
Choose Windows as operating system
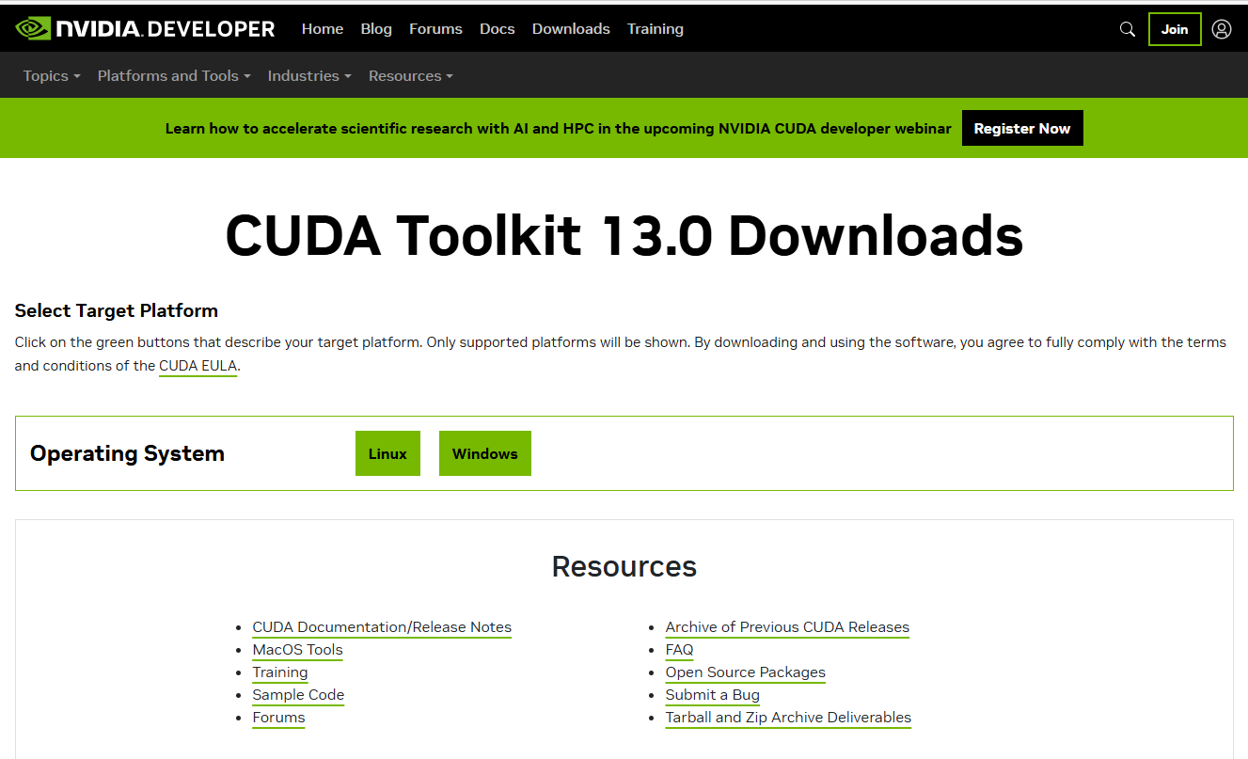click(484, 453)
